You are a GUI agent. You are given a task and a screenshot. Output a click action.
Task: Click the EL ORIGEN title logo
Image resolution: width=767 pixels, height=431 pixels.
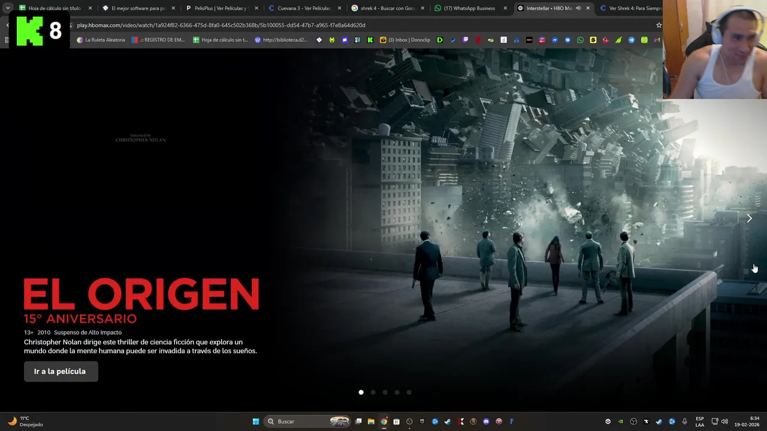(x=141, y=294)
